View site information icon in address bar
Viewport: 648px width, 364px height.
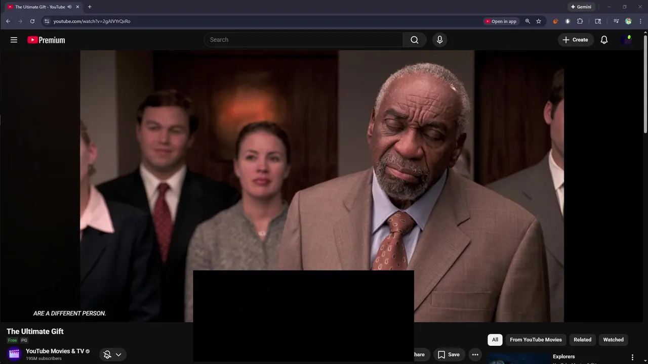(47, 21)
